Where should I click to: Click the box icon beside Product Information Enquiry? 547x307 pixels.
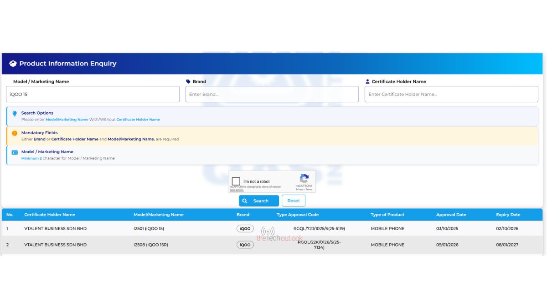(13, 64)
